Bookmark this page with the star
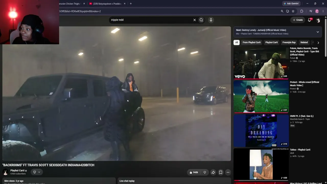 tap(293, 11)
